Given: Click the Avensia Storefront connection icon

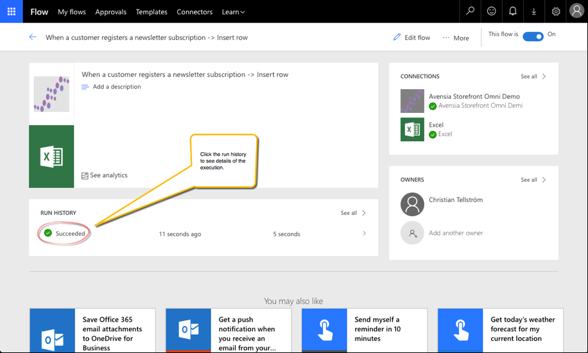Looking at the screenshot, I should click(x=412, y=101).
